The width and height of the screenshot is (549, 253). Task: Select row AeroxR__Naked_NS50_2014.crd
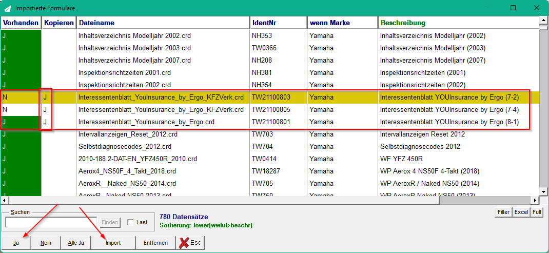pyautogui.click(x=270, y=184)
